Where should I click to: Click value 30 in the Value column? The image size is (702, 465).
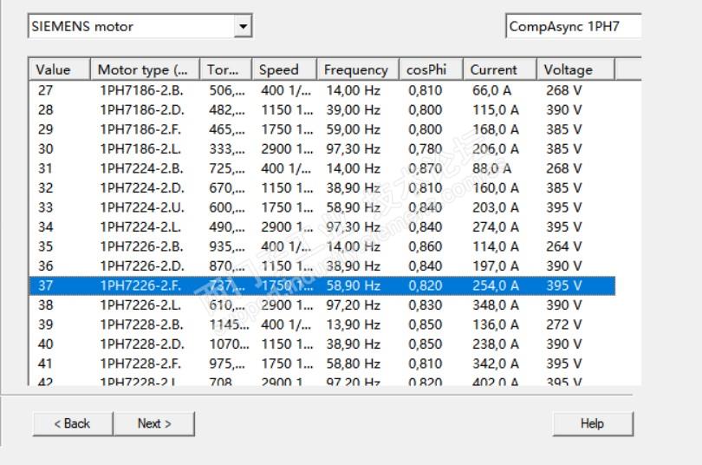click(x=46, y=148)
